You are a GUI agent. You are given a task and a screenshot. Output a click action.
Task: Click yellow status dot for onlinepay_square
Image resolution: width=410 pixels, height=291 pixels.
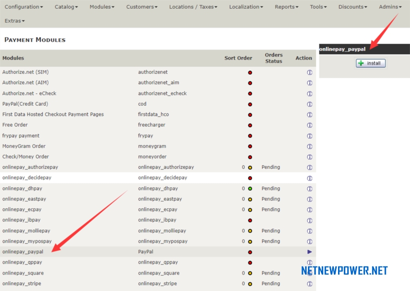250,273
